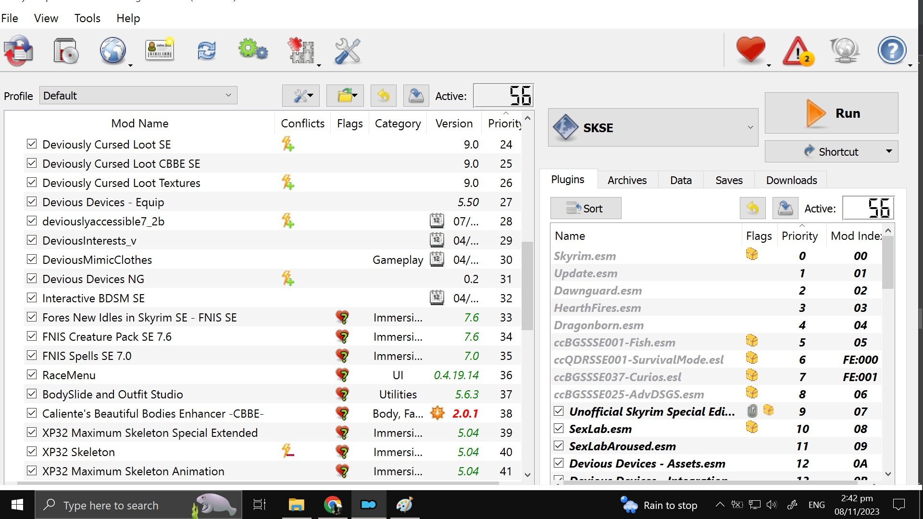
Task: Open the Help question mark icon
Action: click(892, 50)
